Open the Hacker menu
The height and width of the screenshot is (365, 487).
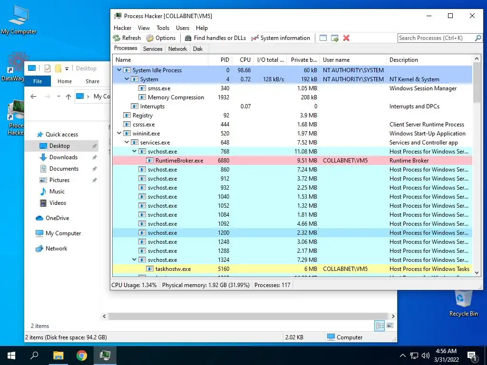click(x=122, y=28)
